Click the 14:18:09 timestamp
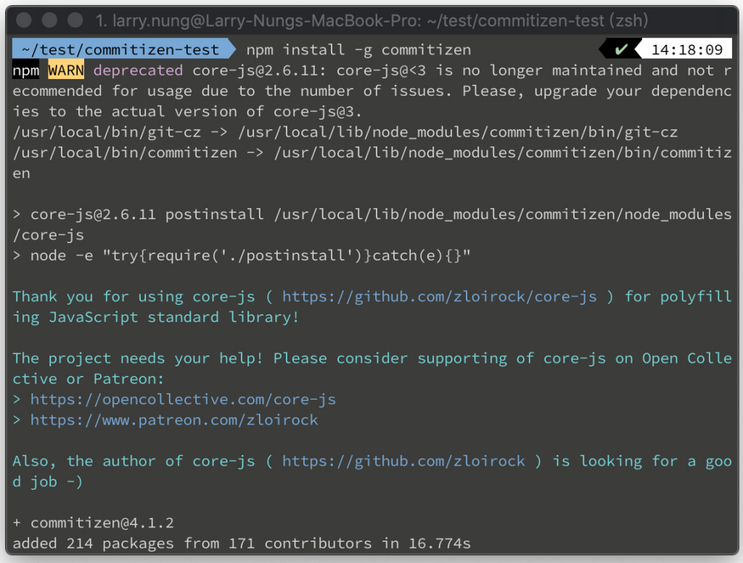743x563 pixels. coord(686,49)
